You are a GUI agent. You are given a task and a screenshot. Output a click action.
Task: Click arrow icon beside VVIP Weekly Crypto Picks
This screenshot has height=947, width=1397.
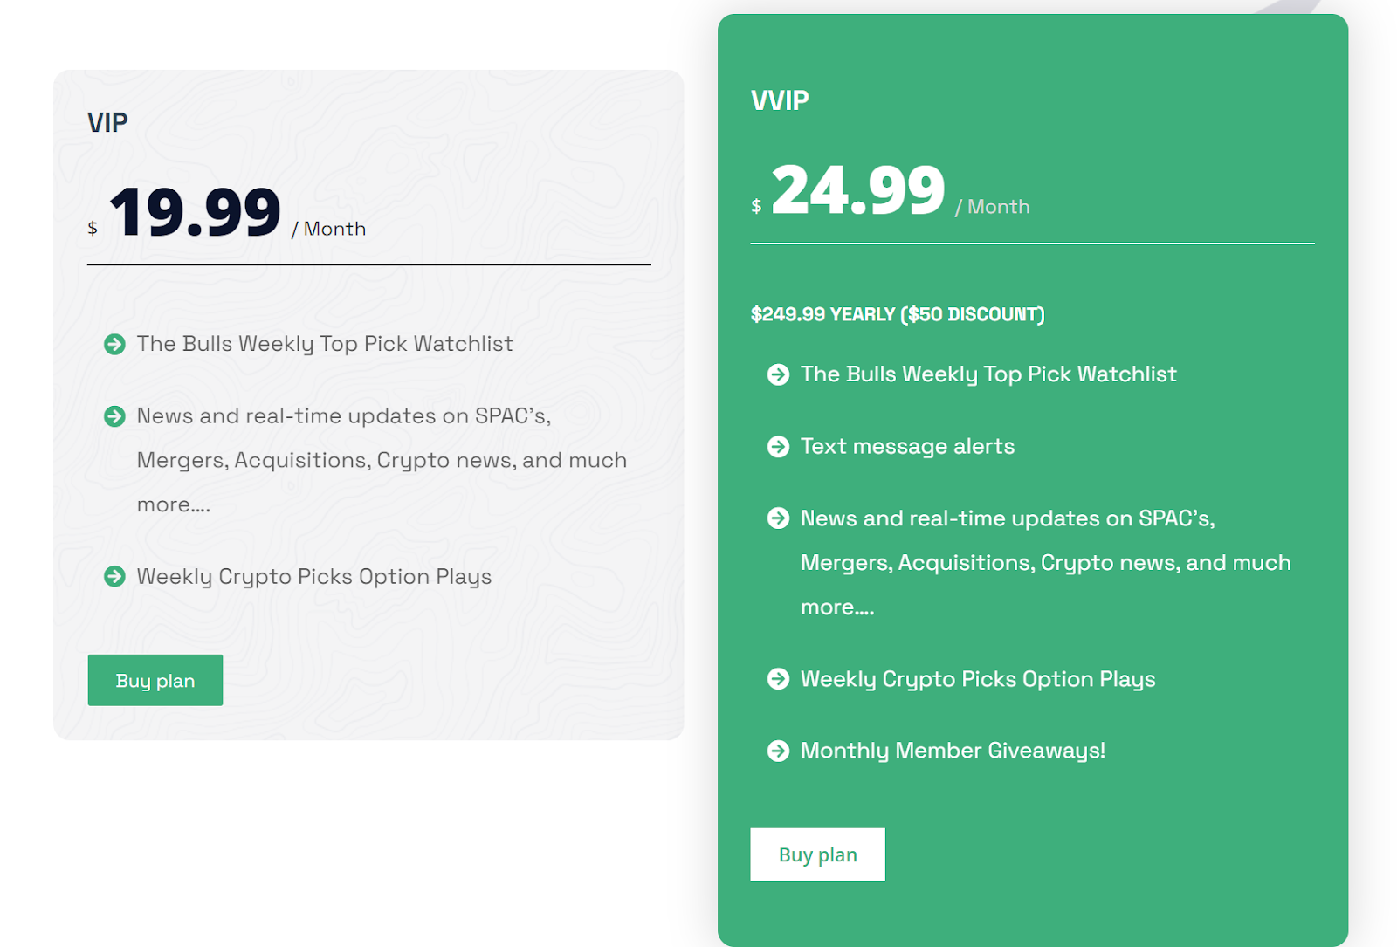point(778,679)
